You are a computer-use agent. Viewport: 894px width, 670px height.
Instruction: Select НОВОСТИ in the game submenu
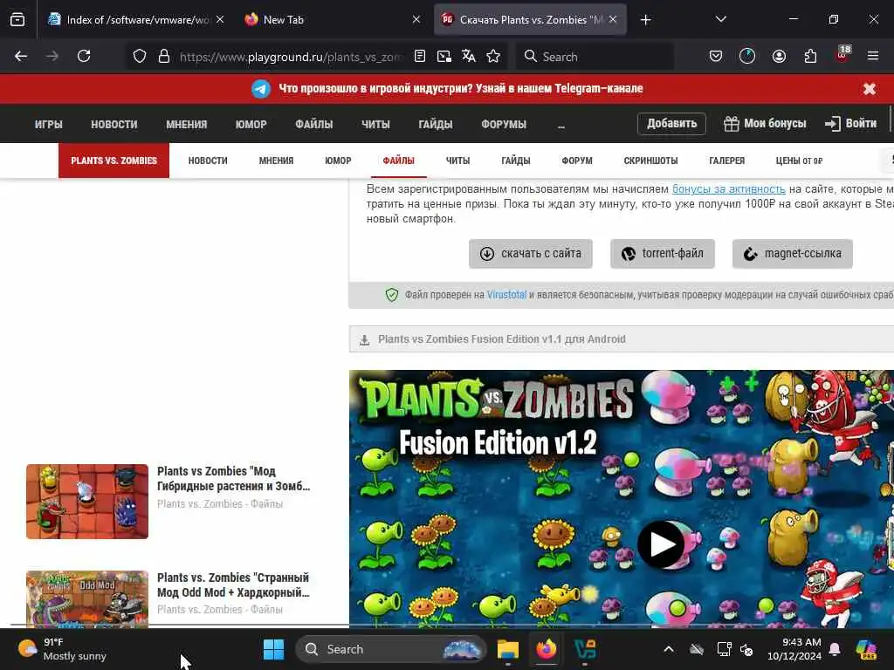pos(208,161)
